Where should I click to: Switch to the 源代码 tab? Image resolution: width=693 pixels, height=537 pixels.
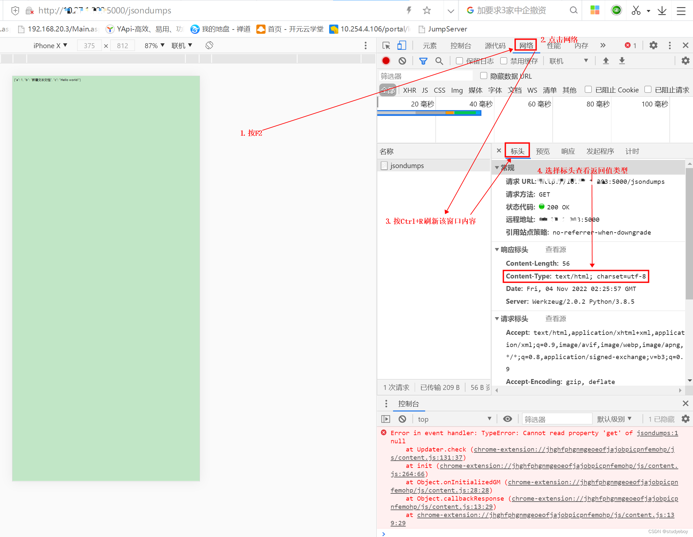pos(495,46)
